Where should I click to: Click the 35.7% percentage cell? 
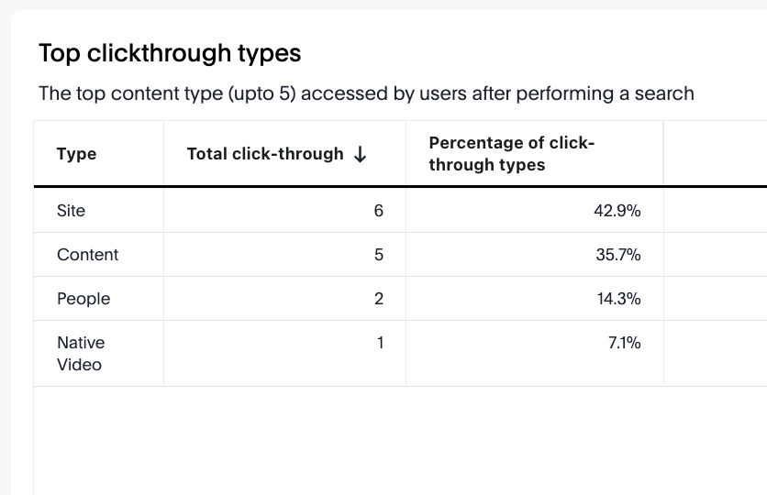point(617,255)
